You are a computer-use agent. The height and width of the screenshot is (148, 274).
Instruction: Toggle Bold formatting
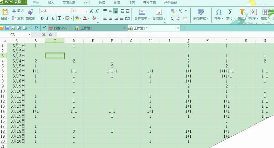(42, 18)
